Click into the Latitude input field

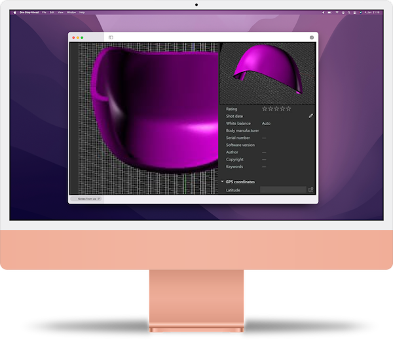click(283, 190)
